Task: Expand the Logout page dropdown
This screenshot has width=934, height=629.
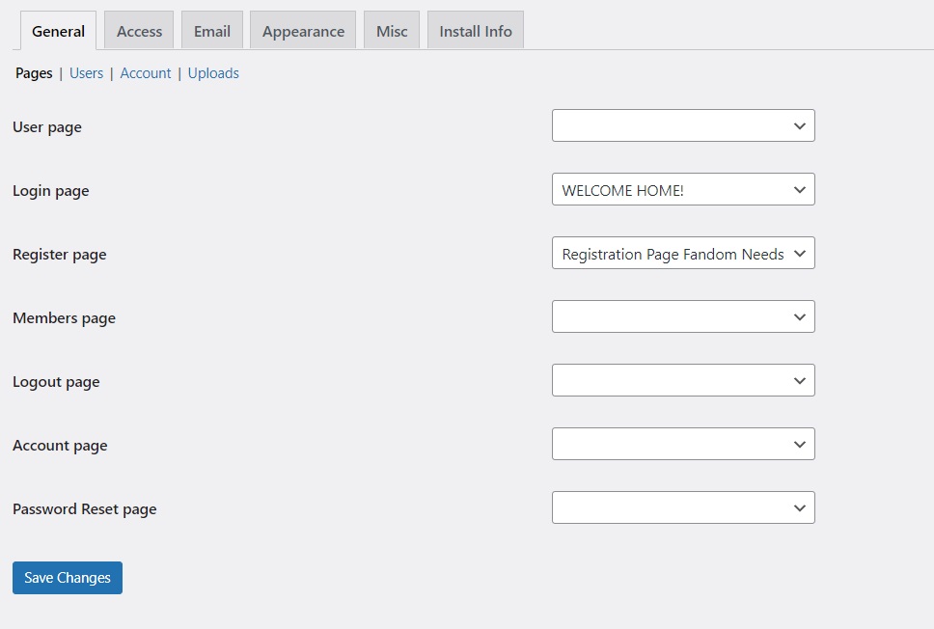Action: tap(683, 380)
